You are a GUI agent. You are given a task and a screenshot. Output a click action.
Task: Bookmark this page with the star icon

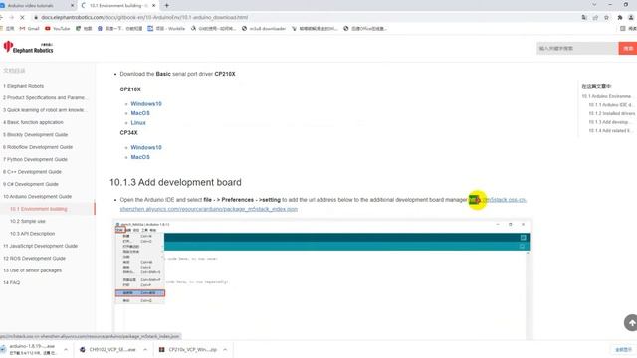606,18
